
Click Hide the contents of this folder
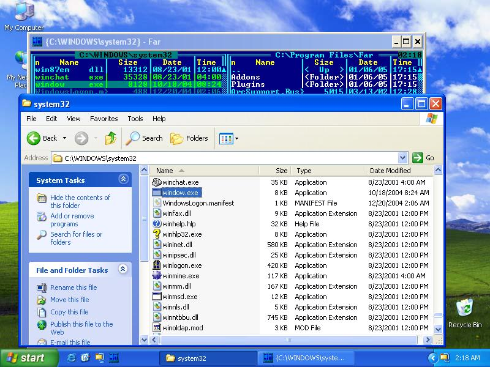click(x=80, y=202)
